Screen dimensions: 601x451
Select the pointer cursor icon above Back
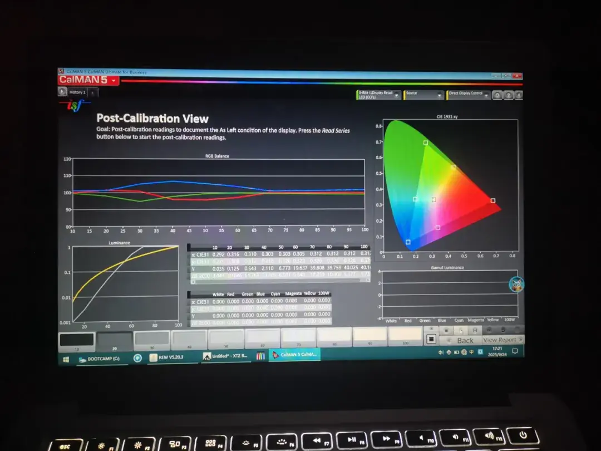coord(461,330)
